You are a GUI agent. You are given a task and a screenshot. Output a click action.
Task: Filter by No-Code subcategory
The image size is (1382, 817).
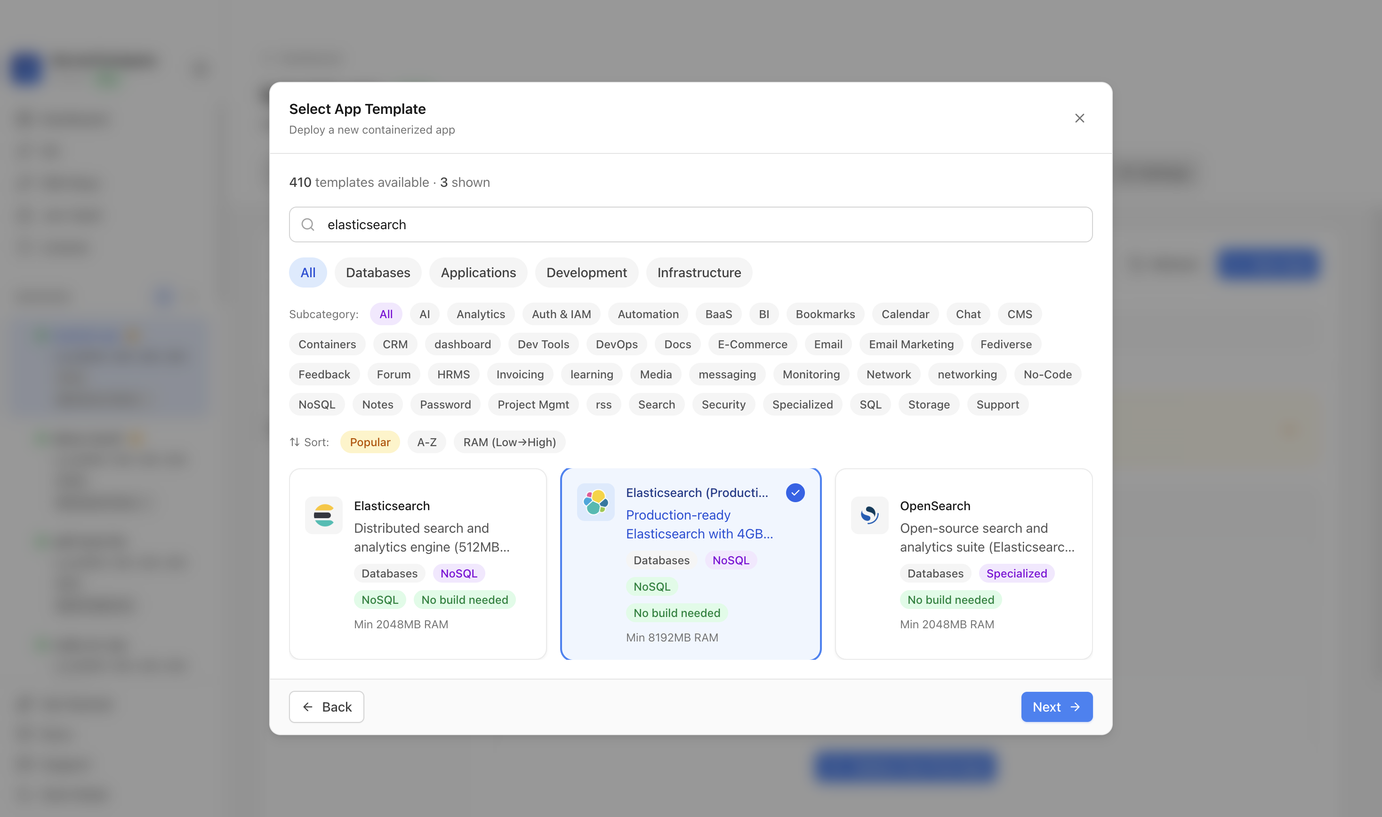tap(1047, 374)
